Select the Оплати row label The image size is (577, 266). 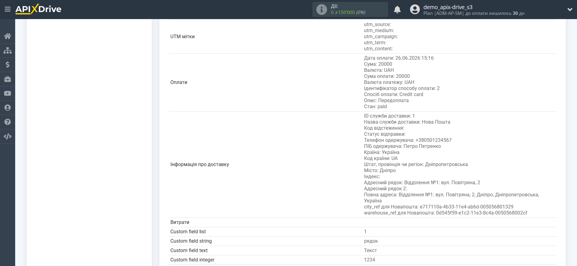point(179,82)
